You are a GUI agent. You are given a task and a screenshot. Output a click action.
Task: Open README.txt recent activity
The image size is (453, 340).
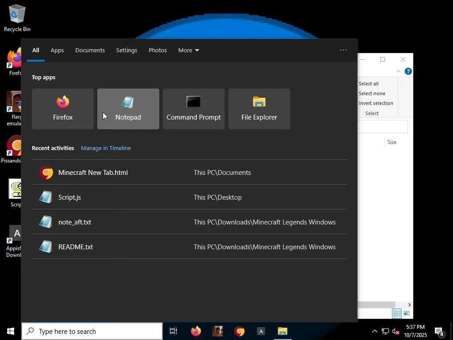point(189,247)
